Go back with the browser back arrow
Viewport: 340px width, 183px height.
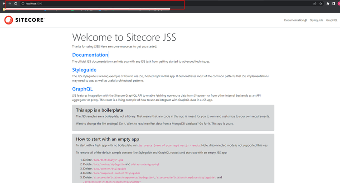pyautogui.click(x=4, y=4)
